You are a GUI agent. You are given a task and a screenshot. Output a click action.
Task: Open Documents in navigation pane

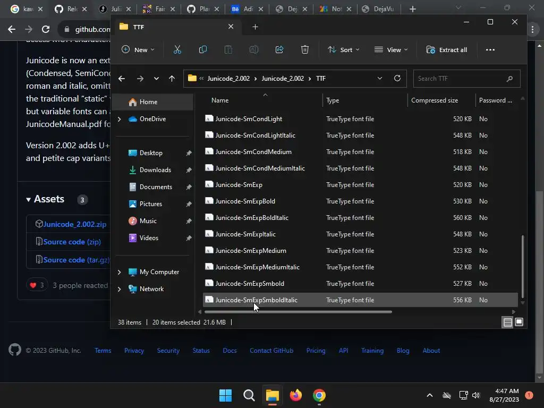(x=156, y=187)
